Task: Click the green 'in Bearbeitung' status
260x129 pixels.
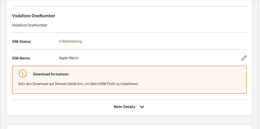Action: 70,41
